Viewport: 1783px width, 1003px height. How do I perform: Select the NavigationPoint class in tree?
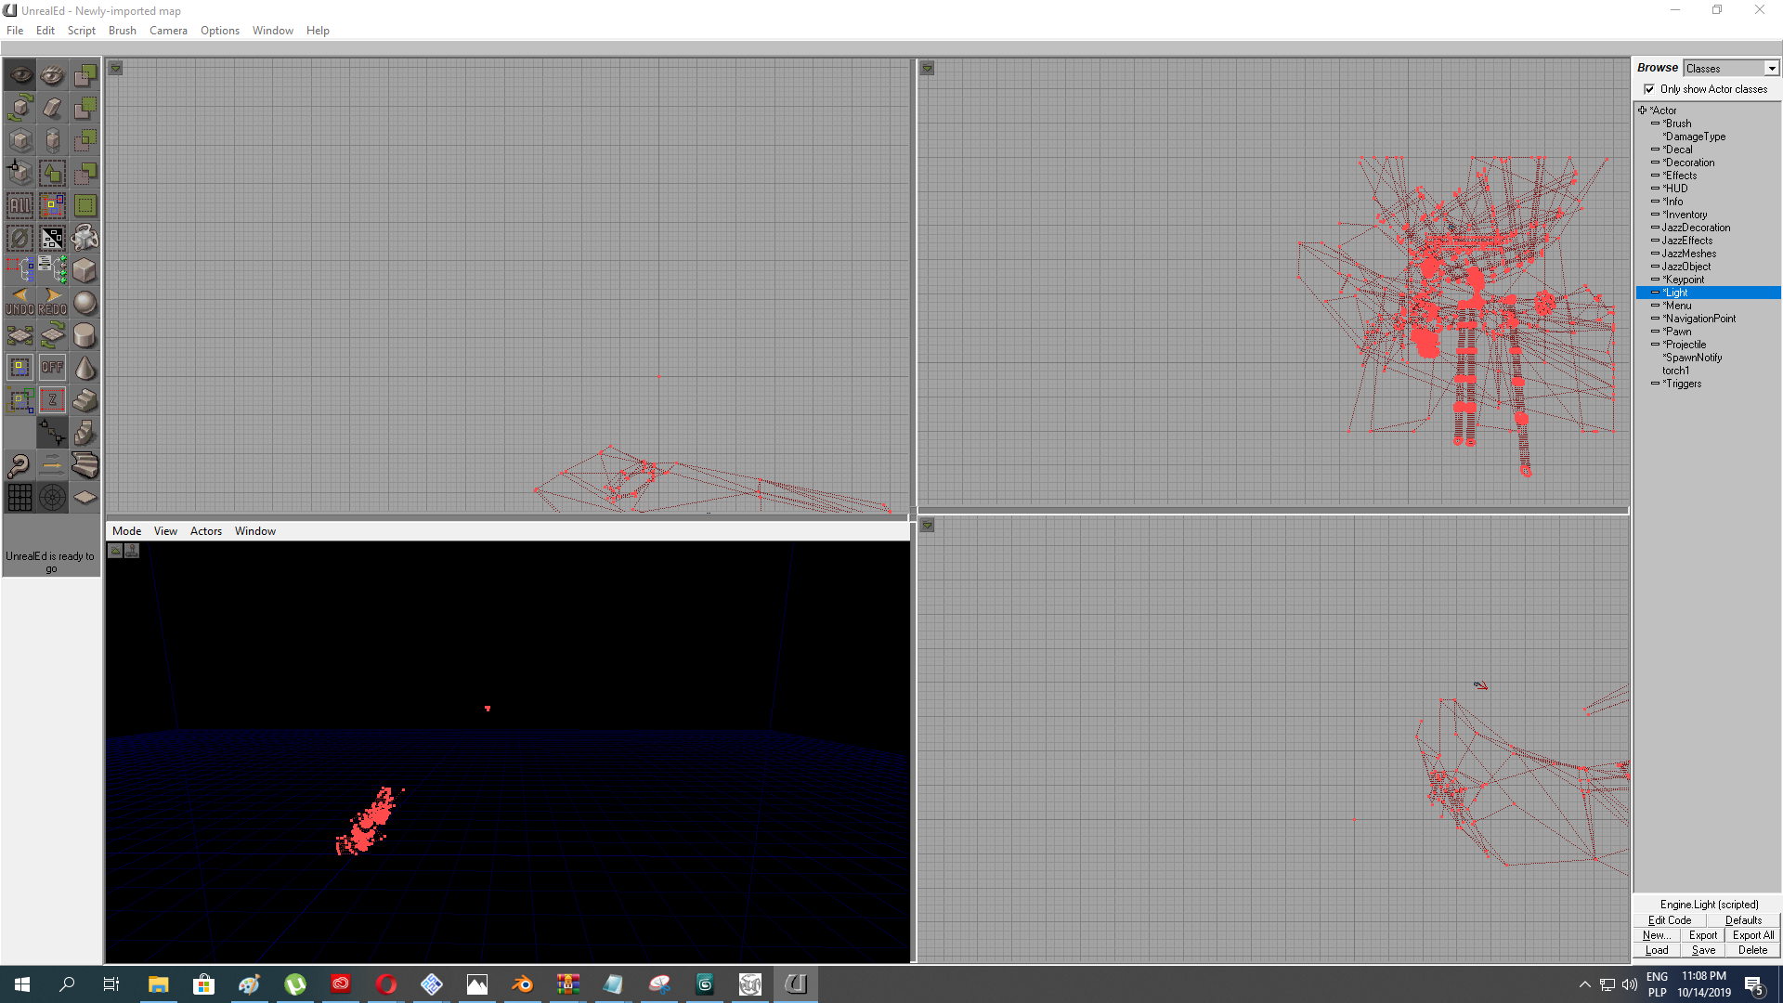pyautogui.click(x=1699, y=319)
